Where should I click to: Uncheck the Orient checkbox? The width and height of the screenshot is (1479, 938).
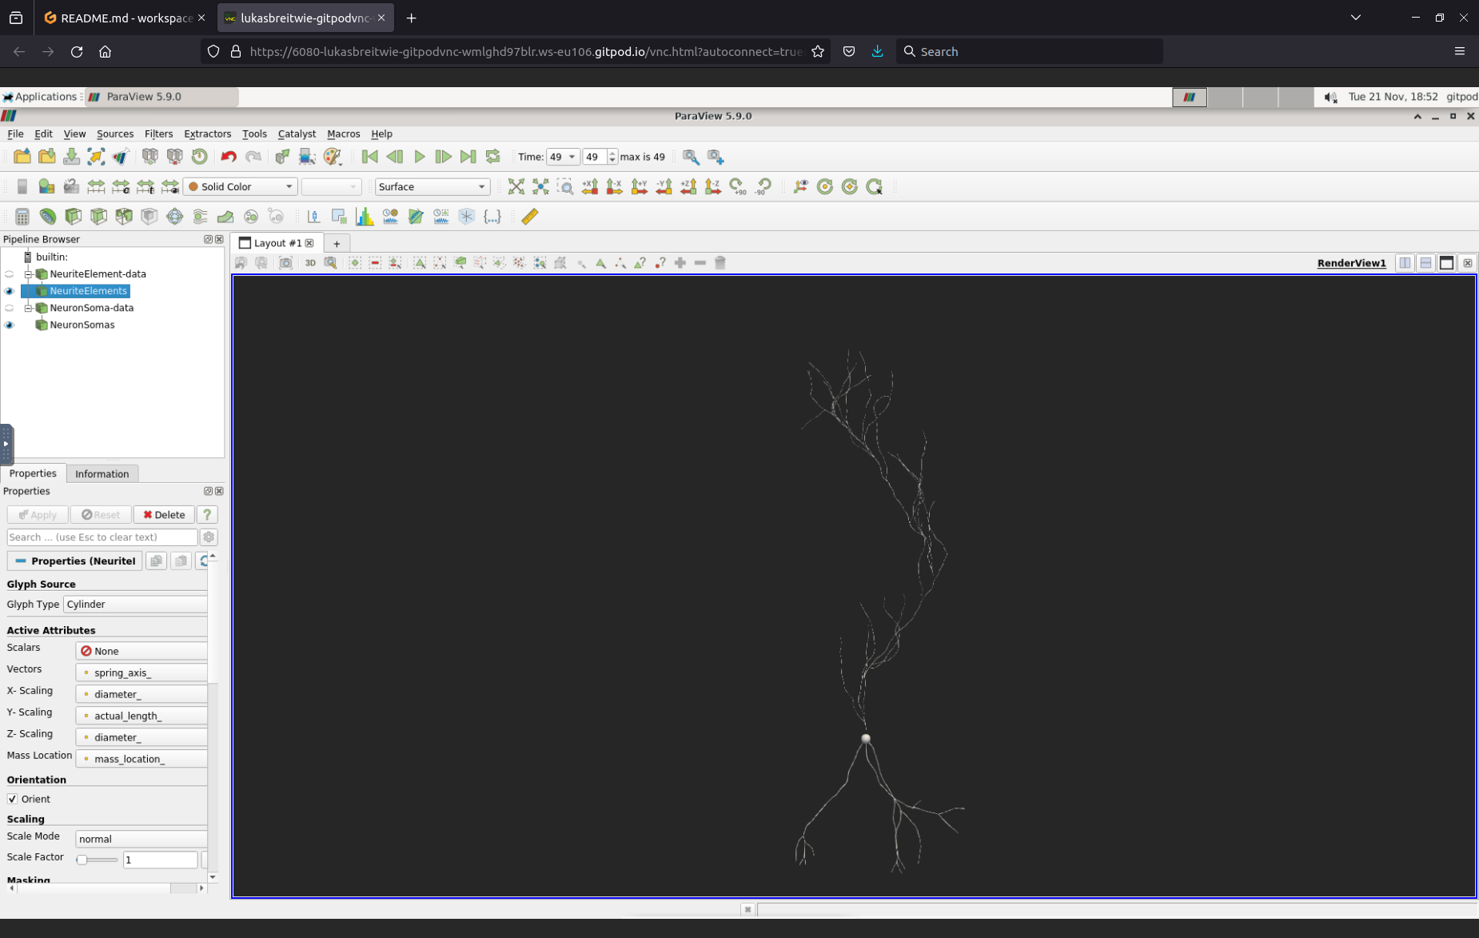(x=13, y=799)
